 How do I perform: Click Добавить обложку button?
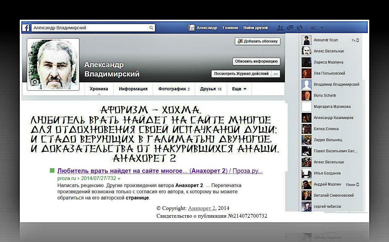pyautogui.click(x=257, y=41)
